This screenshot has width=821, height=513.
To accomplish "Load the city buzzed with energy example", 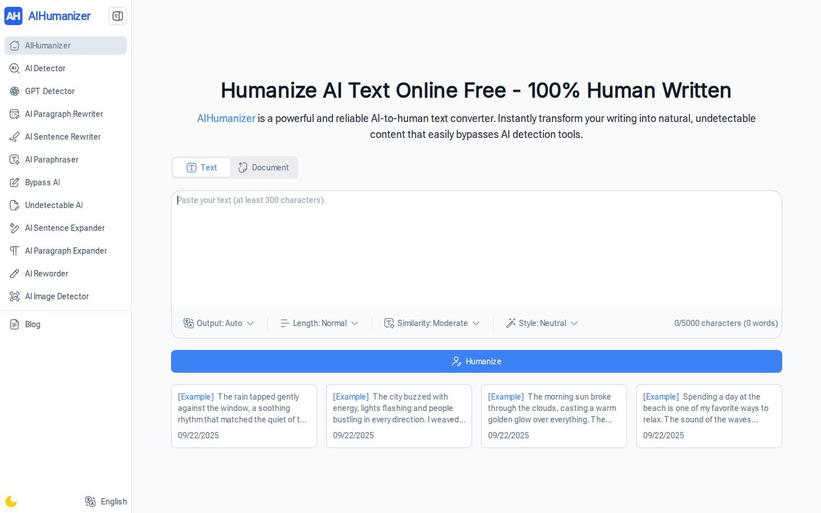I will [x=399, y=416].
